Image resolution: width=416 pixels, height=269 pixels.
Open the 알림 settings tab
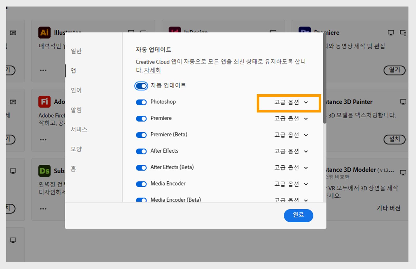coord(76,110)
